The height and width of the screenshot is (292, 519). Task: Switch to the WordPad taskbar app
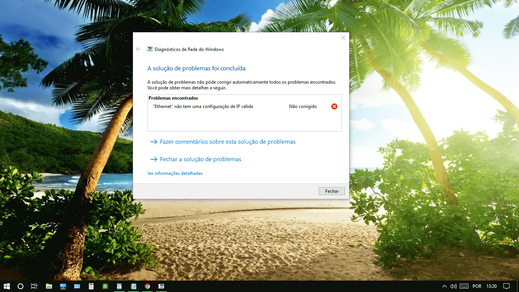[x=119, y=286]
